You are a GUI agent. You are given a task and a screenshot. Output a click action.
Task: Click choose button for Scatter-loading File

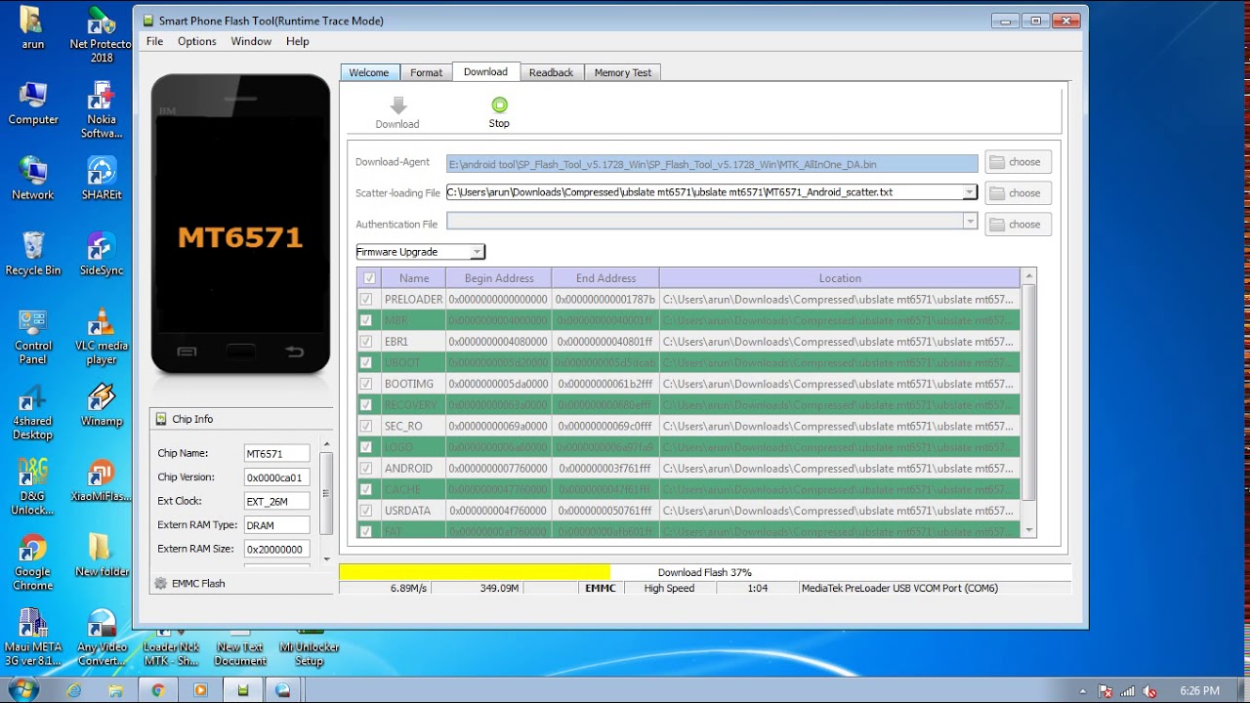pyautogui.click(x=1018, y=193)
